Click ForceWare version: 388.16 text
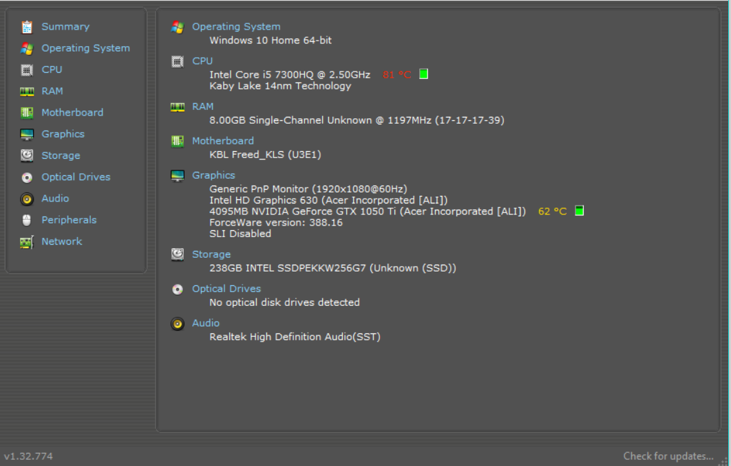This screenshot has width=731, height=466. 275,223
